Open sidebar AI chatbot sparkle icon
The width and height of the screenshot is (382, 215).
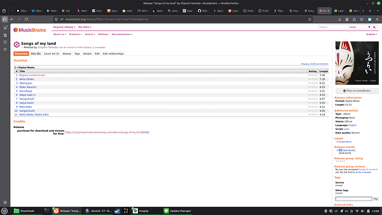[5, 28]
